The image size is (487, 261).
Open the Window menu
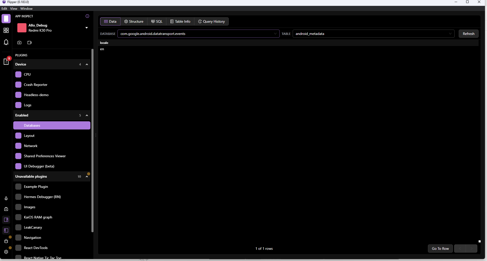[26, 8]
